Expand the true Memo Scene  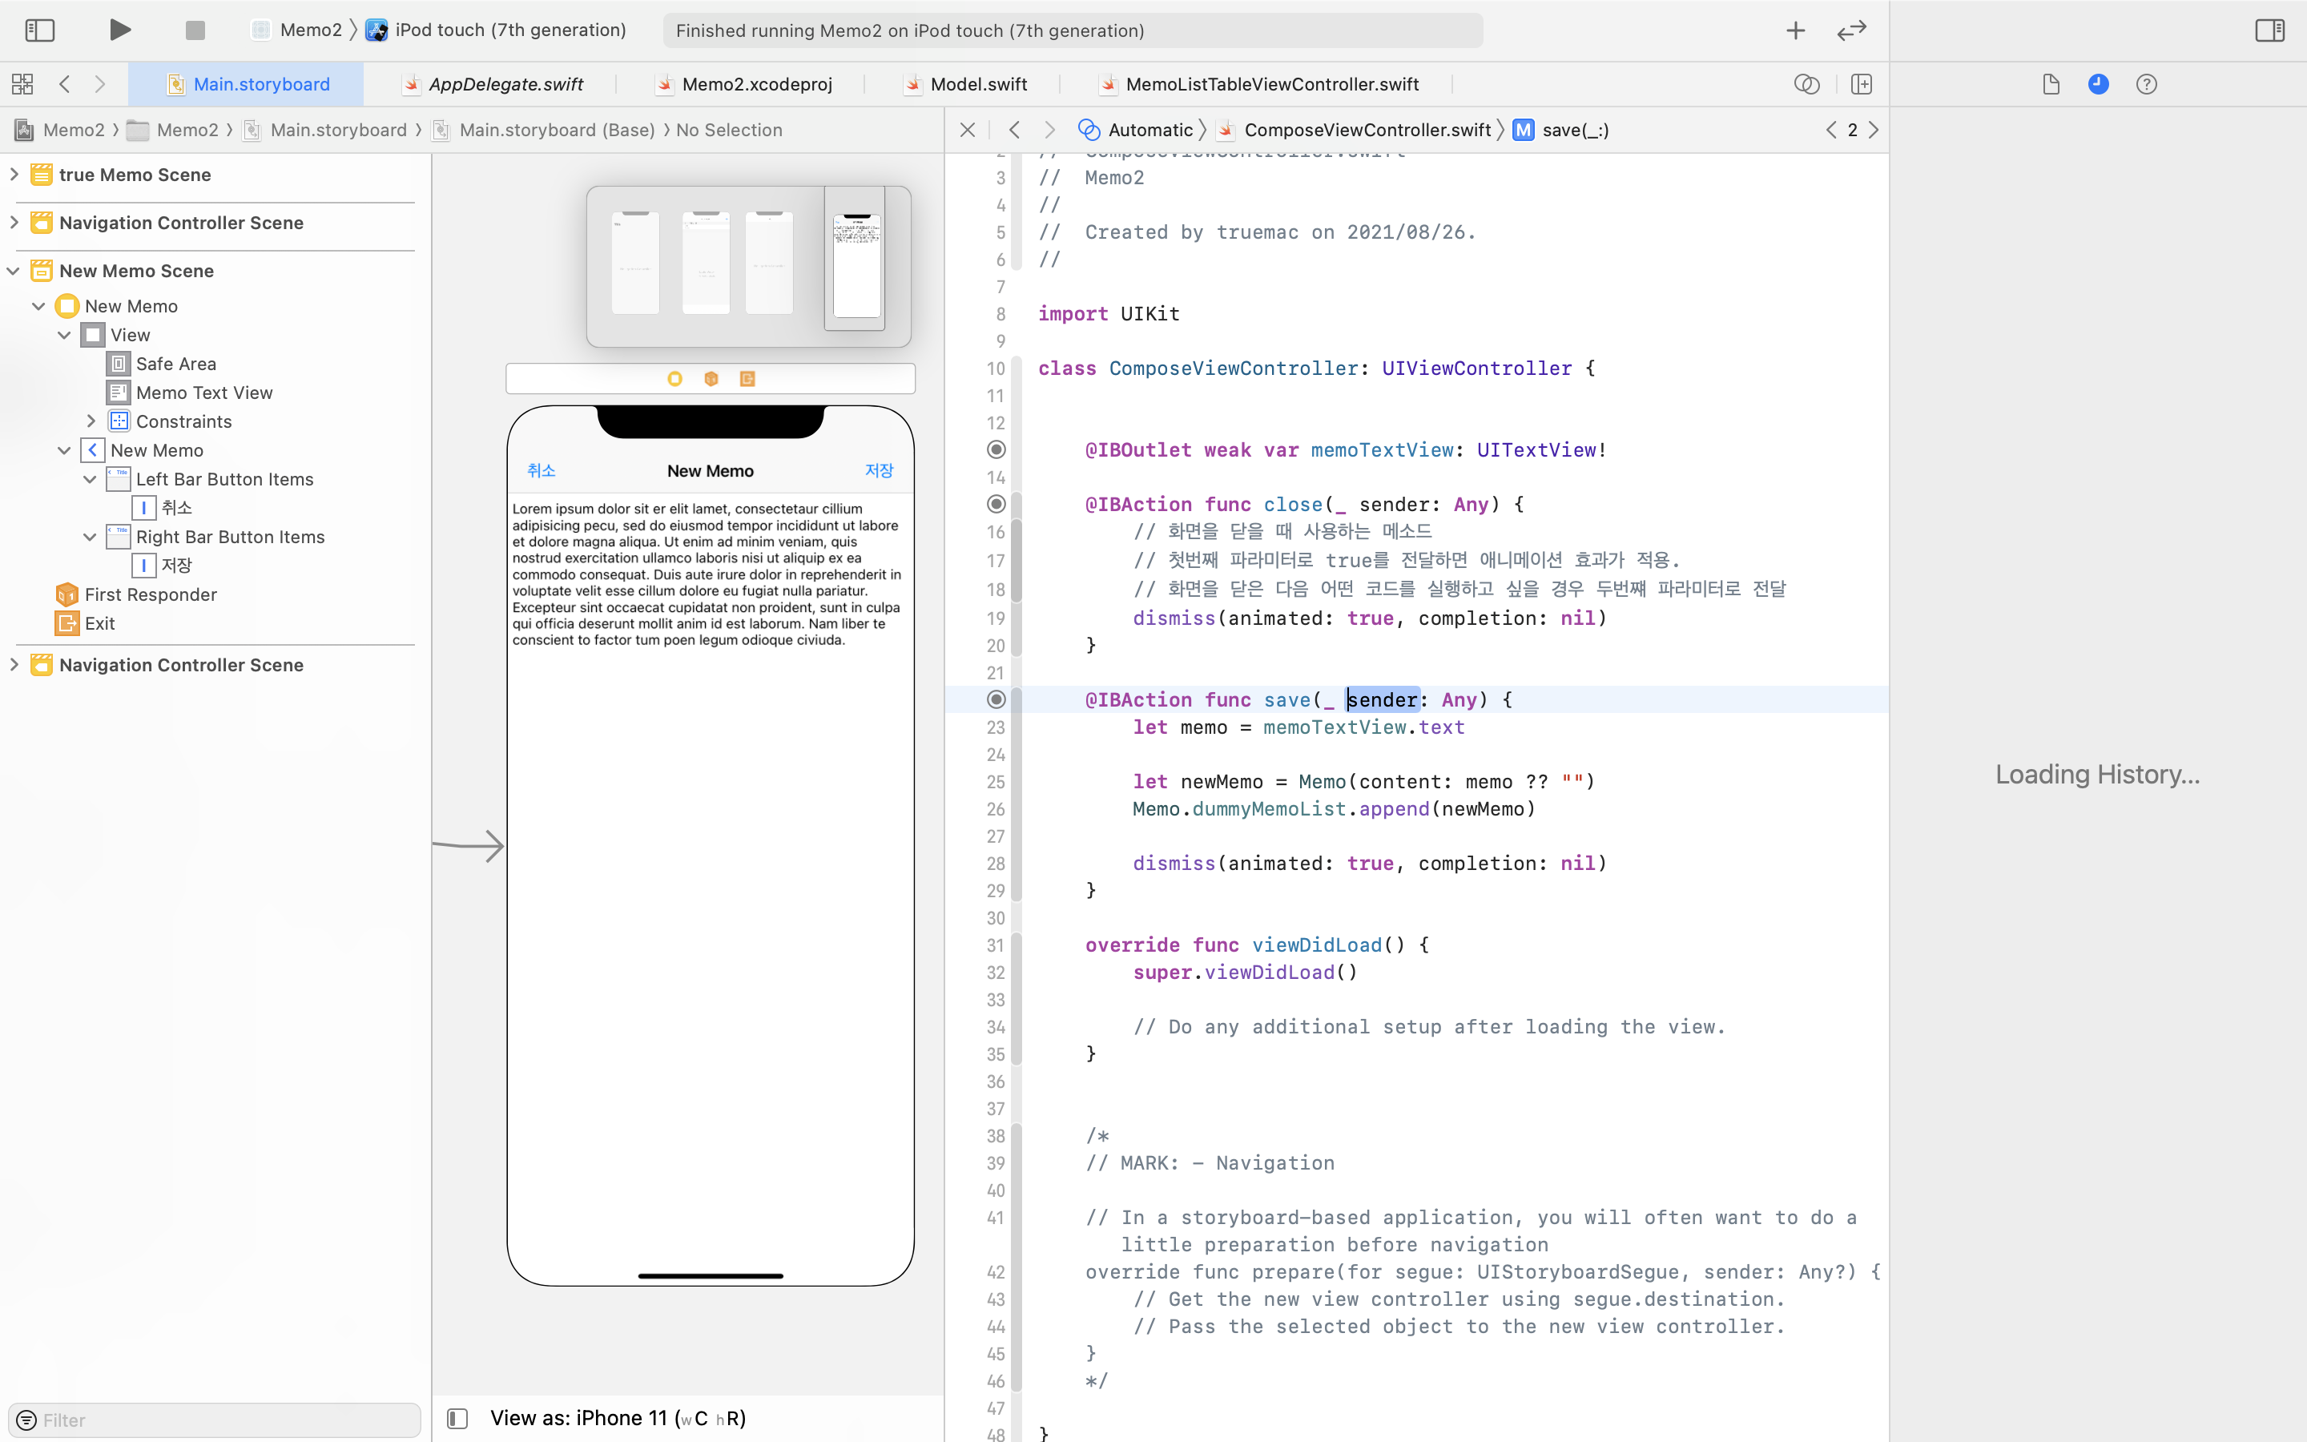[x=14, y=175]
